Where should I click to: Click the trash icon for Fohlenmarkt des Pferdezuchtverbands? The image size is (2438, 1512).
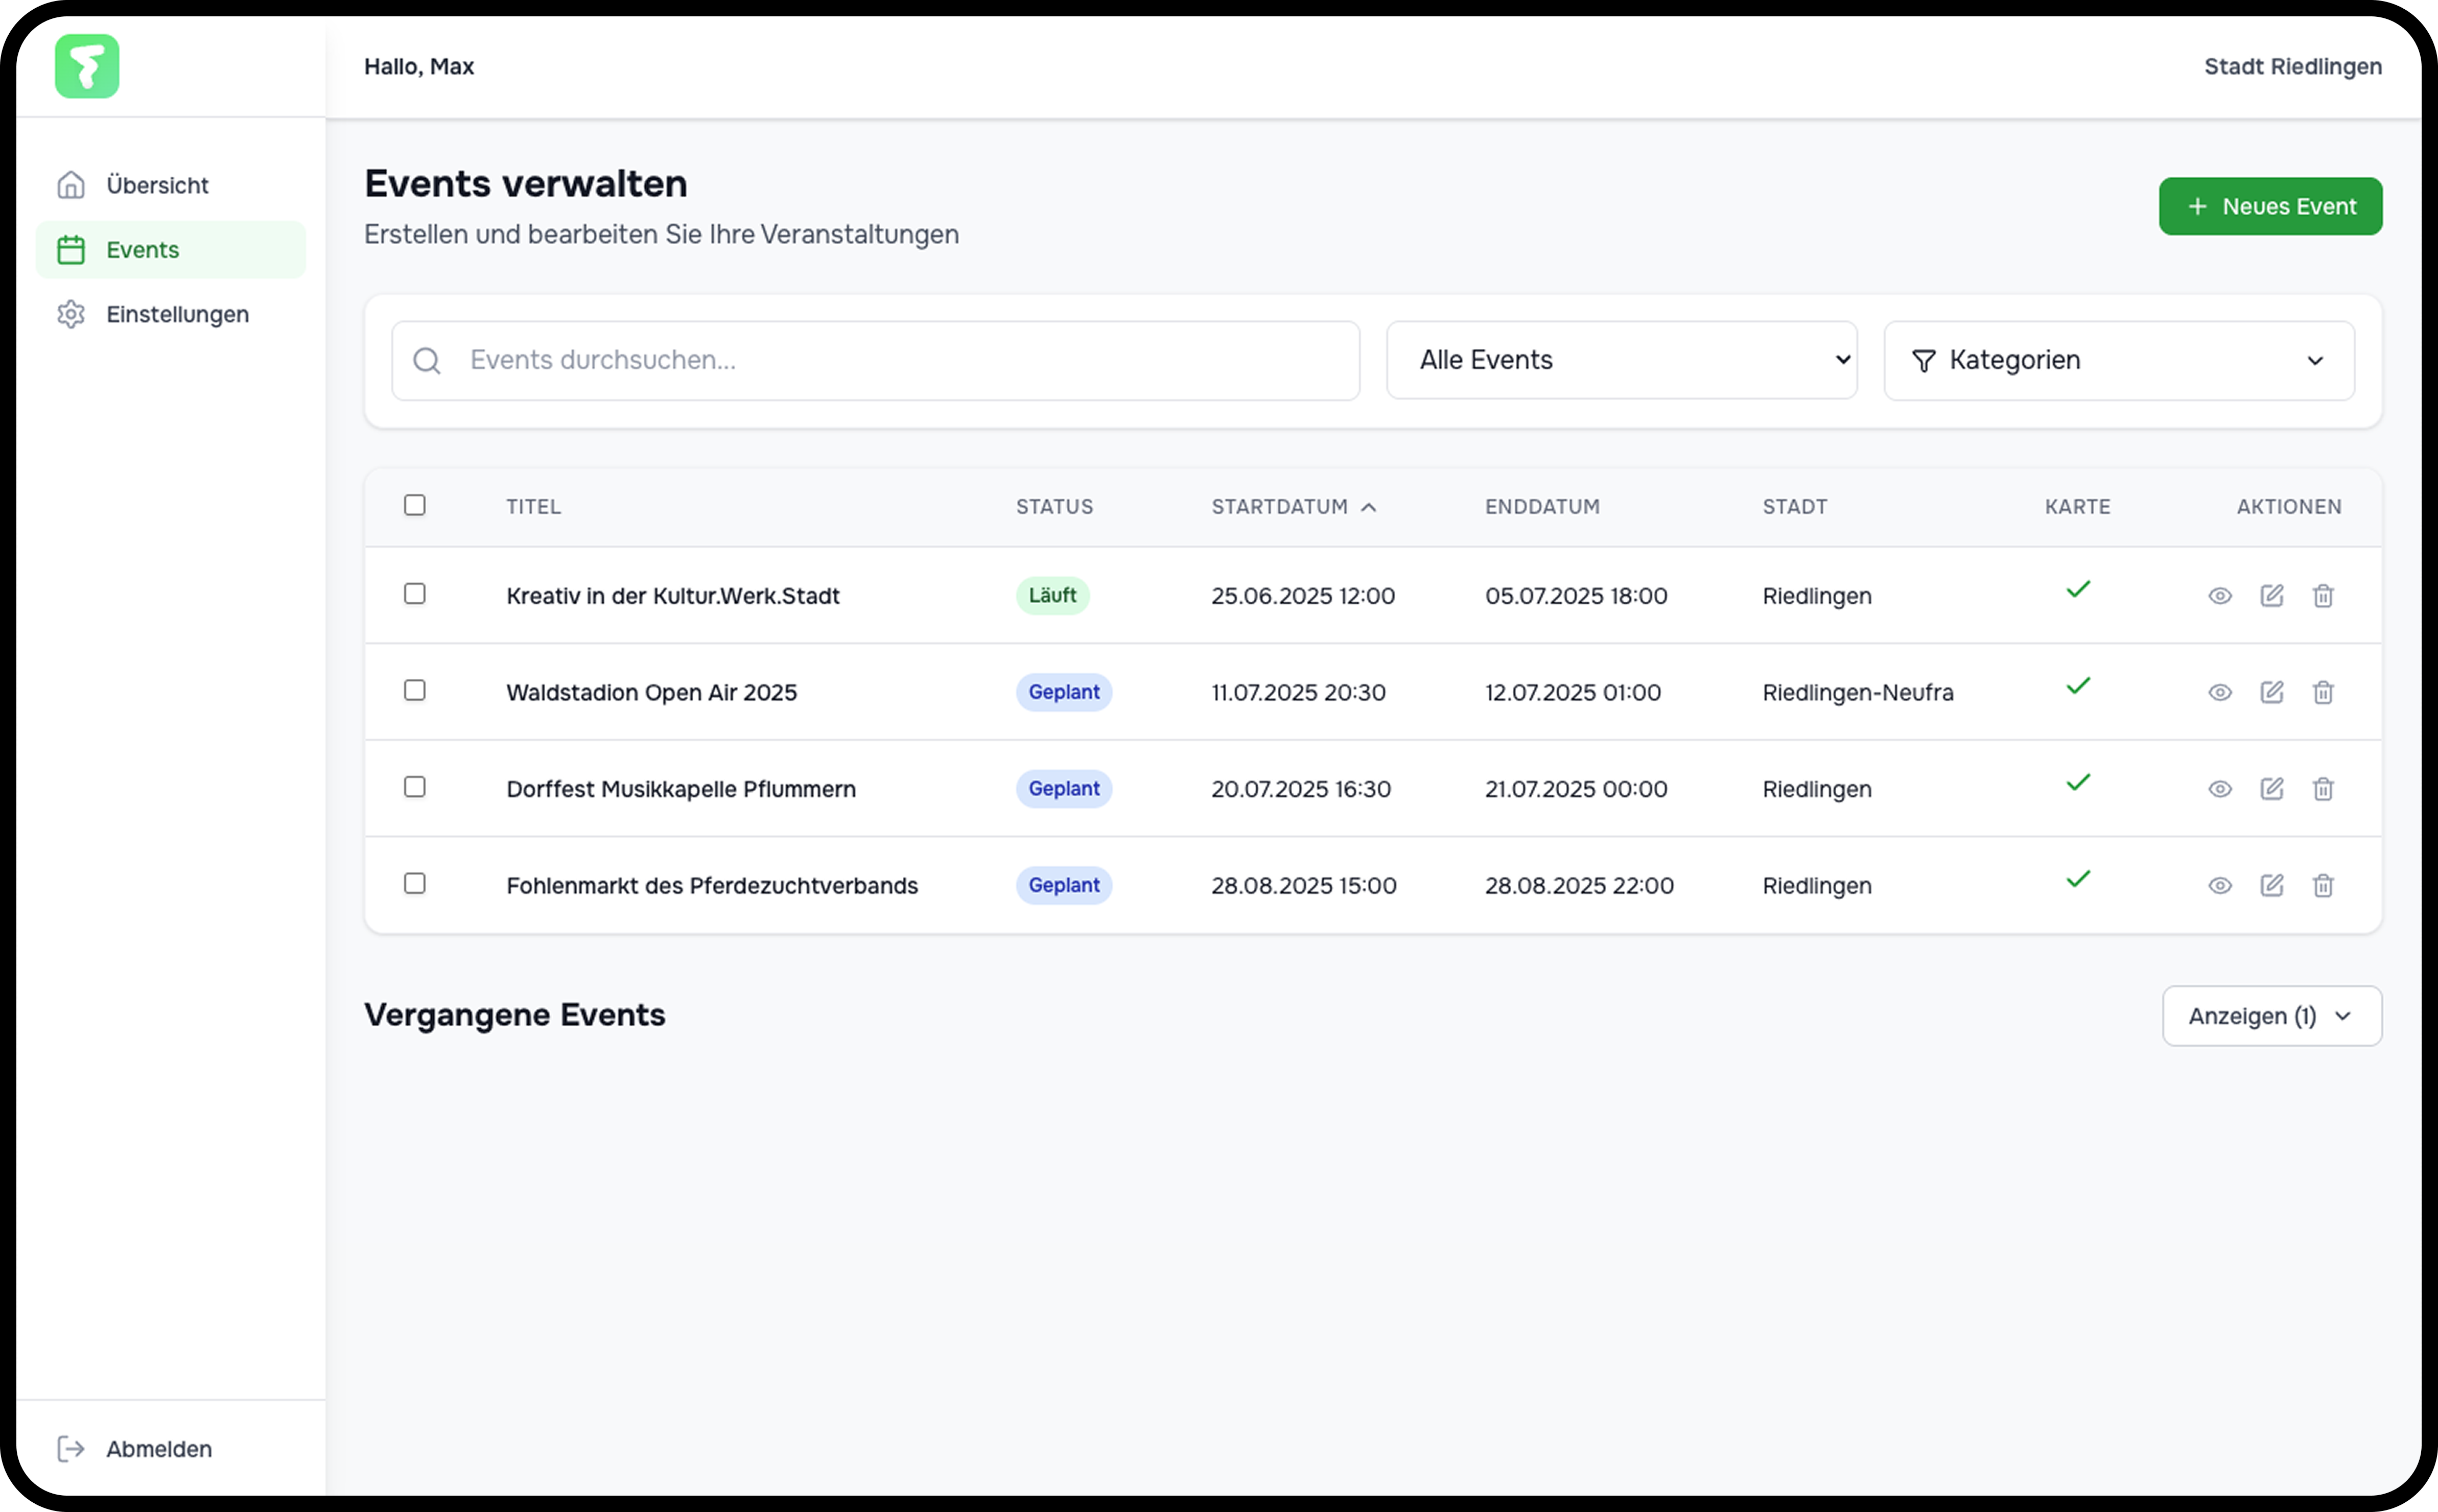tap(2323, 885)
